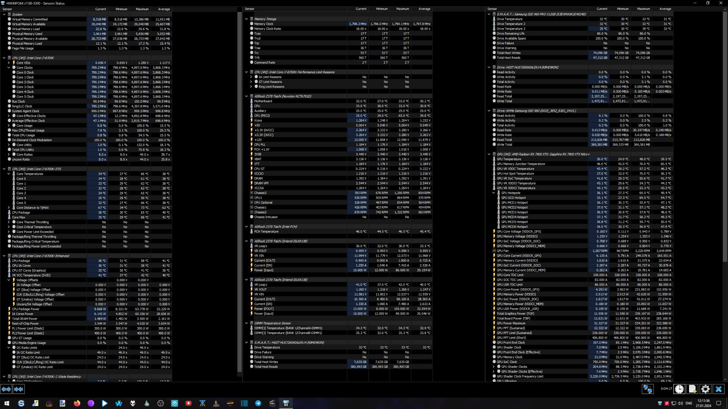Collapse the GPU Hotspots subtree
The width and height of the screenshot is (728, 409).
[494, 193]
